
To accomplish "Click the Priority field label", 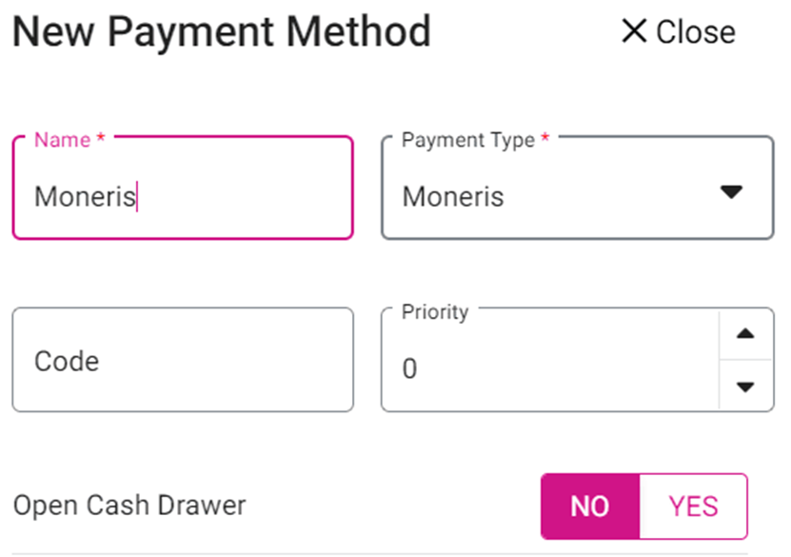I will tap(435, 311).
